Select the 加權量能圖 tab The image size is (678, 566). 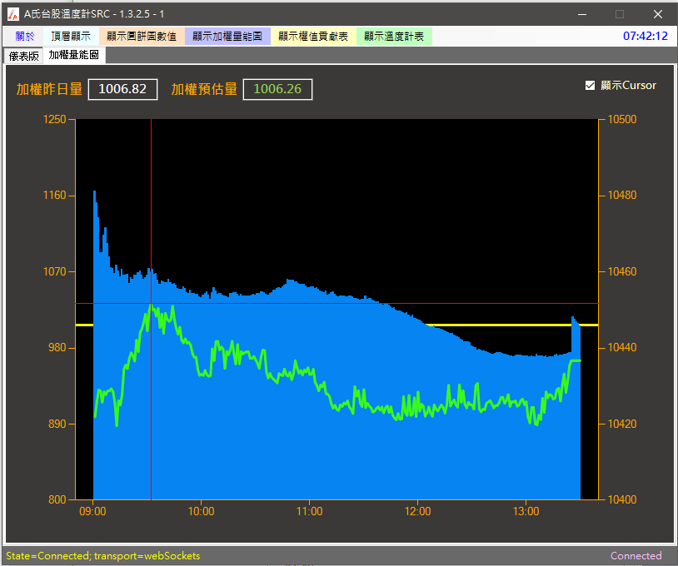[74, 55]
